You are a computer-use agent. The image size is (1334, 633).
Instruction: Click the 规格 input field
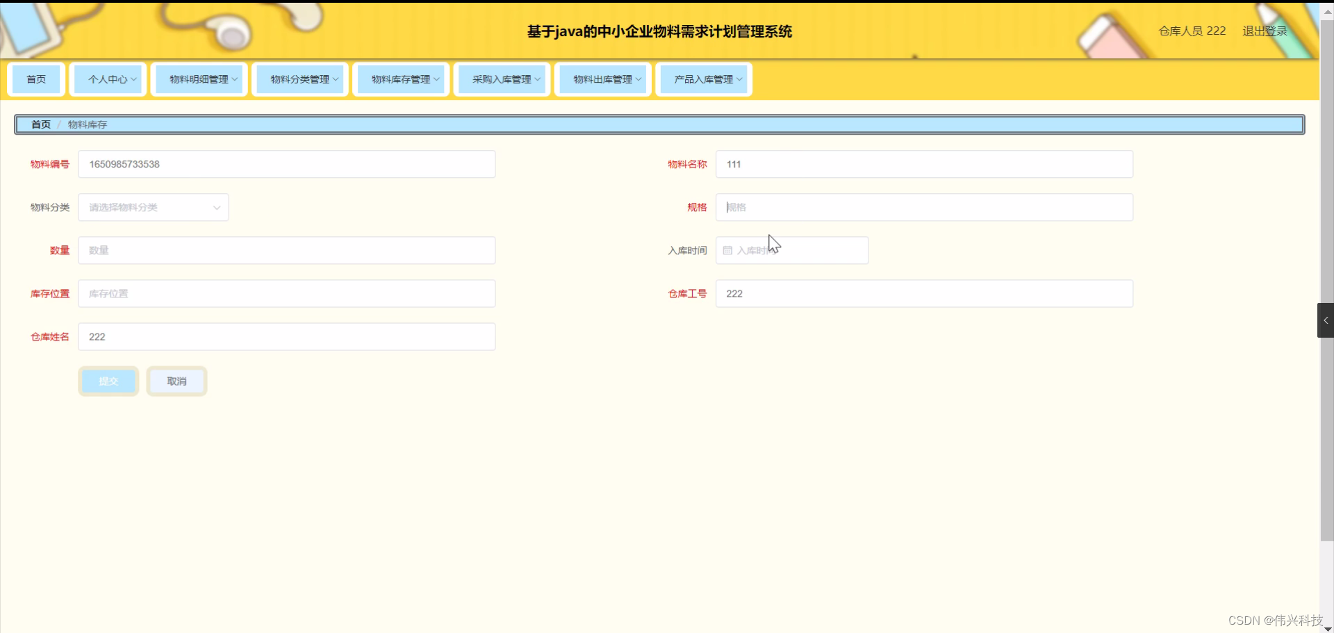point(923,207)
